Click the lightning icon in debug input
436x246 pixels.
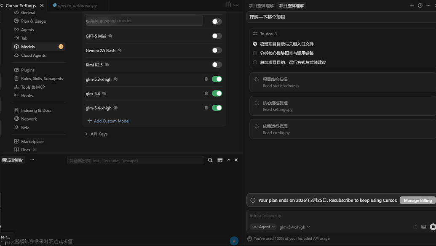234,241
